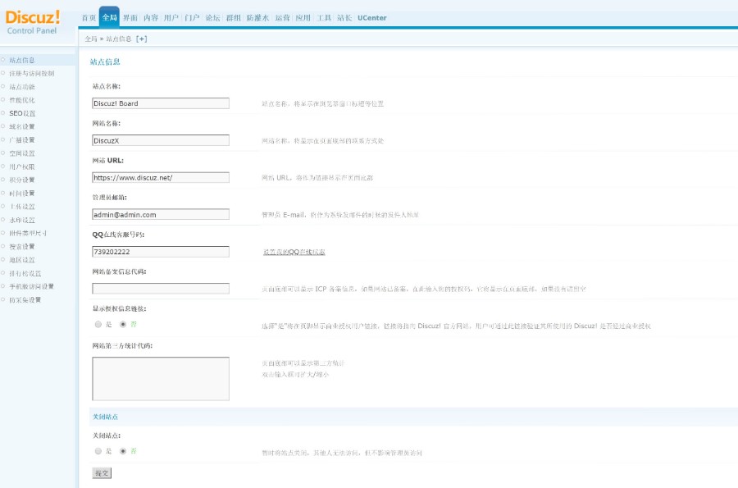The height and width of the screenshot is (488, 738).
Task: Click the 关闭站点 section header
Action: click(105, 417)
